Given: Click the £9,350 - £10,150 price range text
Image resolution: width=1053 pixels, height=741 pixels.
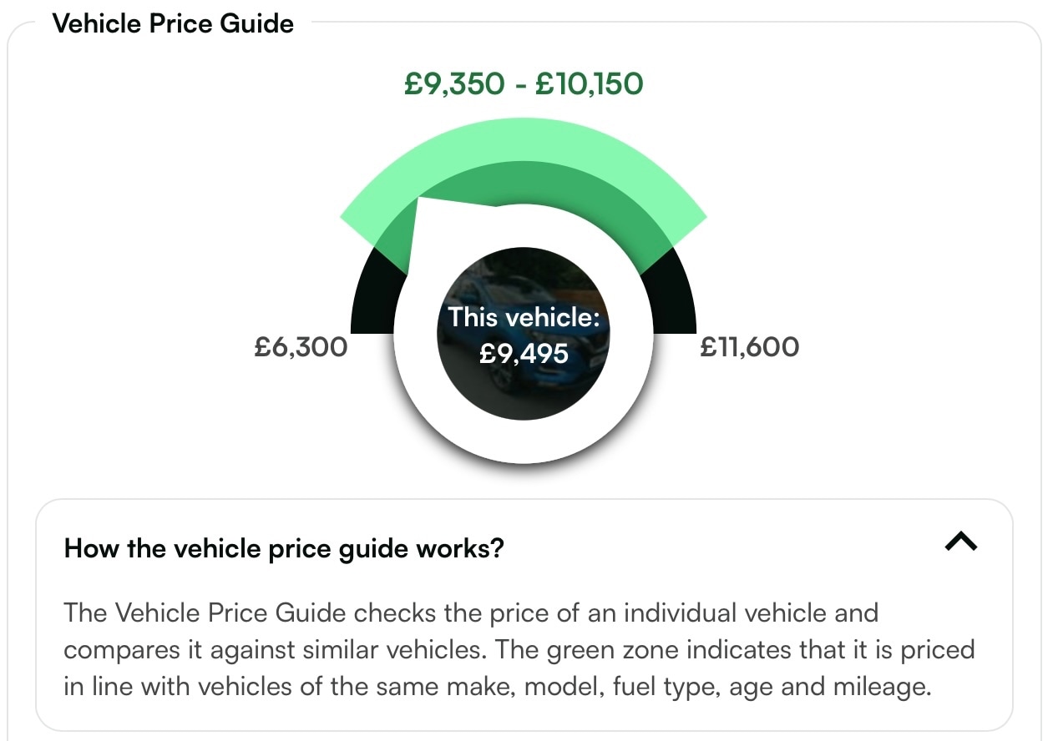Looking at the screenshot, I should tap(524, 83).
